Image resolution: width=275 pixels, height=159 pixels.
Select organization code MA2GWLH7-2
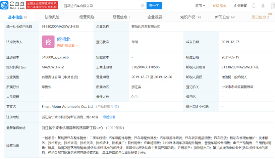tap(53, 67)
